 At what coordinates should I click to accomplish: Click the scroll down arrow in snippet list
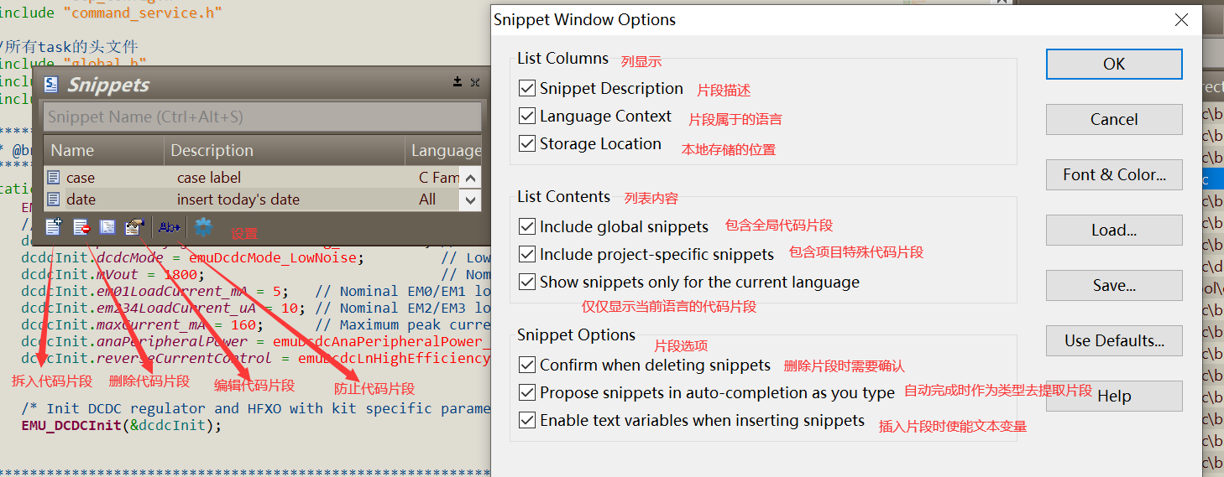coord(471,200)
